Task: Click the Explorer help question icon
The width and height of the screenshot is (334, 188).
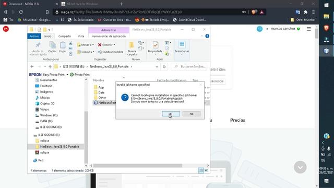Action: [207, 36]
